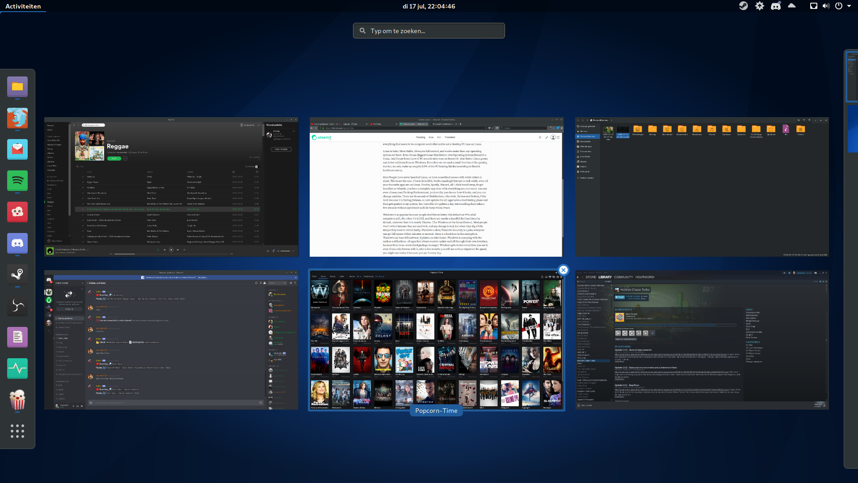Click the search field 'Typ om te zoeken'

pos(429,31)
